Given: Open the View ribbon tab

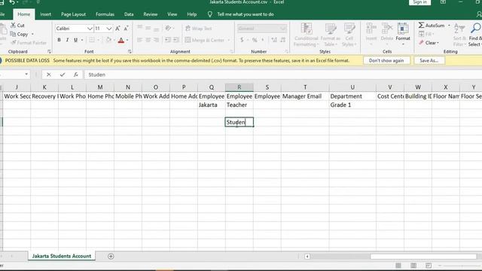Looking at the screenshot, I should click(x=172, y=14).
